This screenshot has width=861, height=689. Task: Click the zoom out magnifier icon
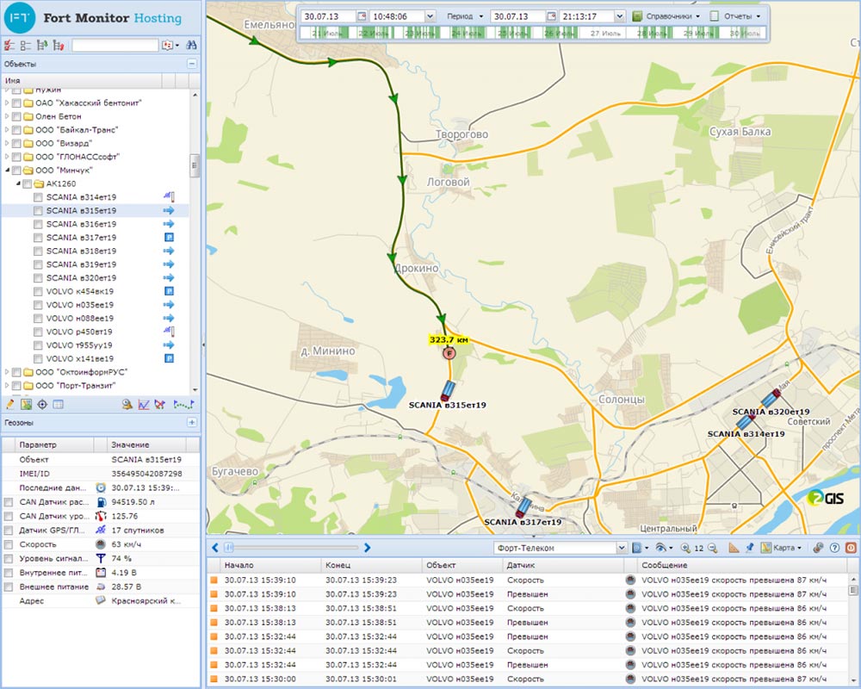(712, 548)
